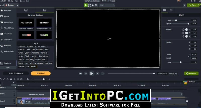
Task: Open the Animations tab
Action: coord(8,40)
